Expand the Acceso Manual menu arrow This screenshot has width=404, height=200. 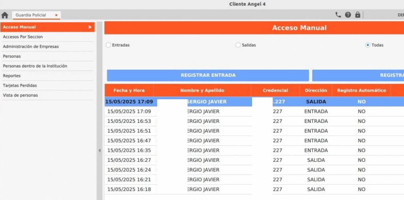tap(90, 27)
